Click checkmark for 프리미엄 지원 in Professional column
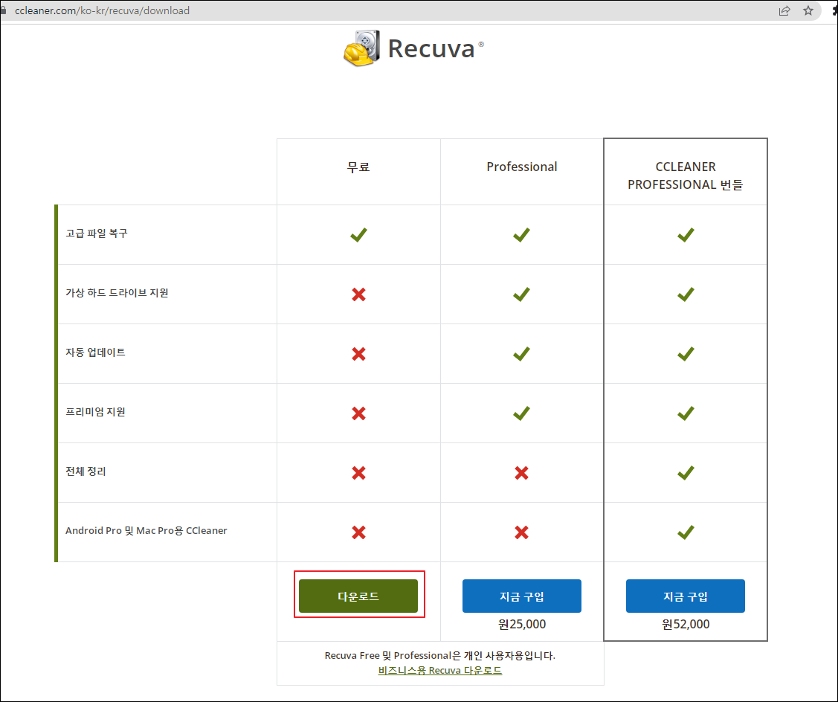Image resolution: width=838 pixels, height=702 pixels. tap(522, 413)
